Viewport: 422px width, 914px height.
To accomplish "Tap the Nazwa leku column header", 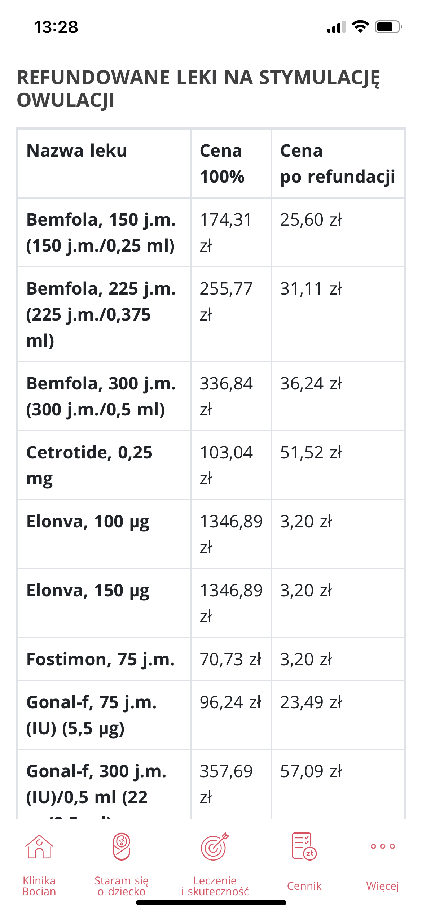I will [77, 151].
